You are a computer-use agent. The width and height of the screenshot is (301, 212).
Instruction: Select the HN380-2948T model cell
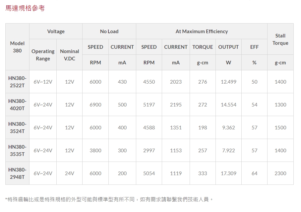click(17, 173)
